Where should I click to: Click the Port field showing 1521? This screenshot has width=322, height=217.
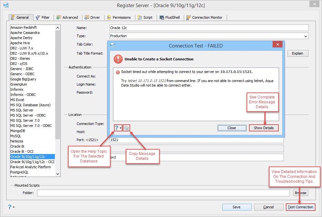[x=197, y=140]
